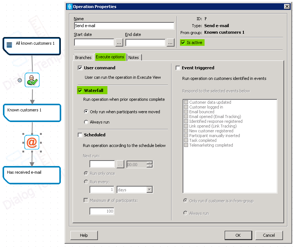Click the Operation Properties title bar icon
294x247 pixels.
point(69,6)
